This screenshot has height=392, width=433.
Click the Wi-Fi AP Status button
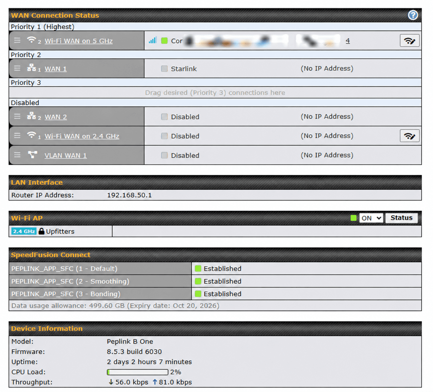click(401, 218)
